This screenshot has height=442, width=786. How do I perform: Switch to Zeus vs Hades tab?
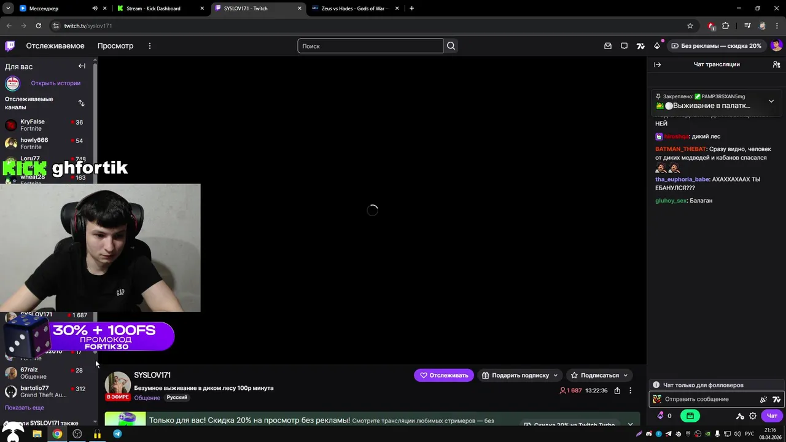click(356, 9)
